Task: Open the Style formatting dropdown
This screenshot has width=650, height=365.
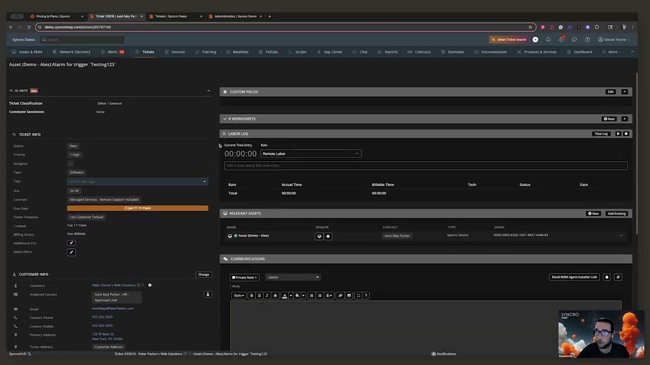Action: pos(239,296)
